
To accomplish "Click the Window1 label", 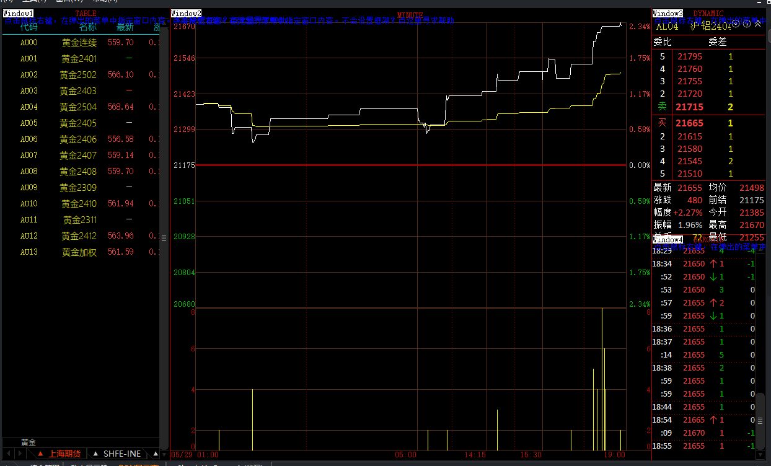I will click(19, 13).
